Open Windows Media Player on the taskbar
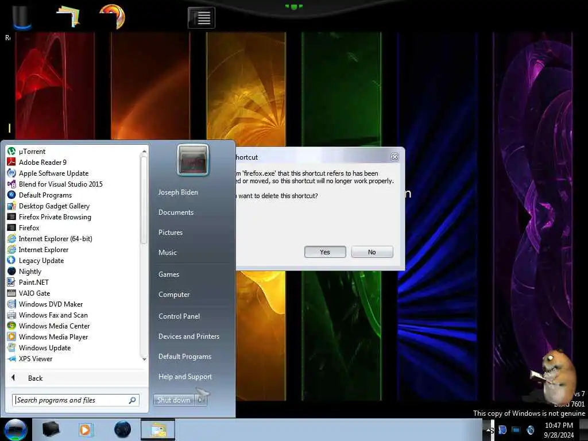 (86, 430)
